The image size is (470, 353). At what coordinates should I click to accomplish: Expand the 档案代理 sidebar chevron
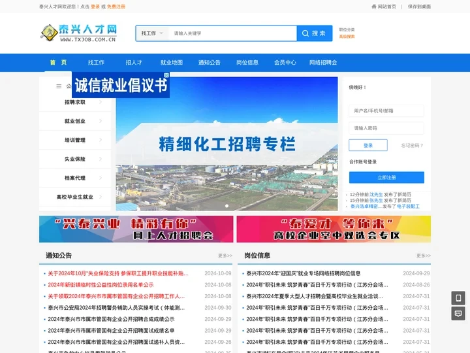[x=101, y=178]
